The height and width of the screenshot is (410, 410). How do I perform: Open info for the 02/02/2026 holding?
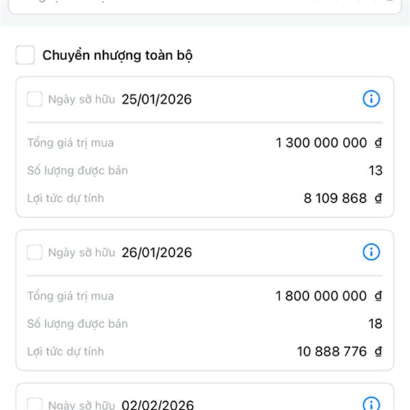(x=370, y=403)
